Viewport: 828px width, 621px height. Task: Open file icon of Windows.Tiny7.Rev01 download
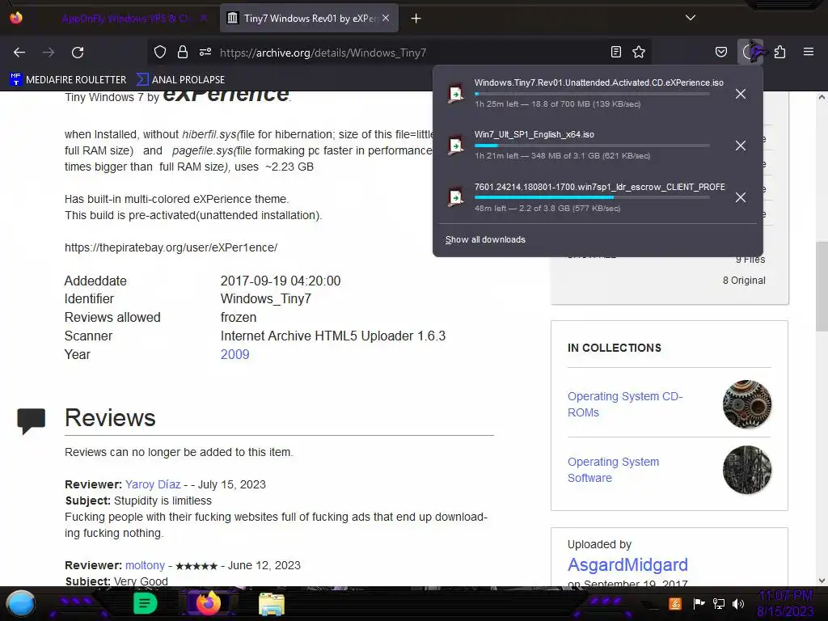456,94
